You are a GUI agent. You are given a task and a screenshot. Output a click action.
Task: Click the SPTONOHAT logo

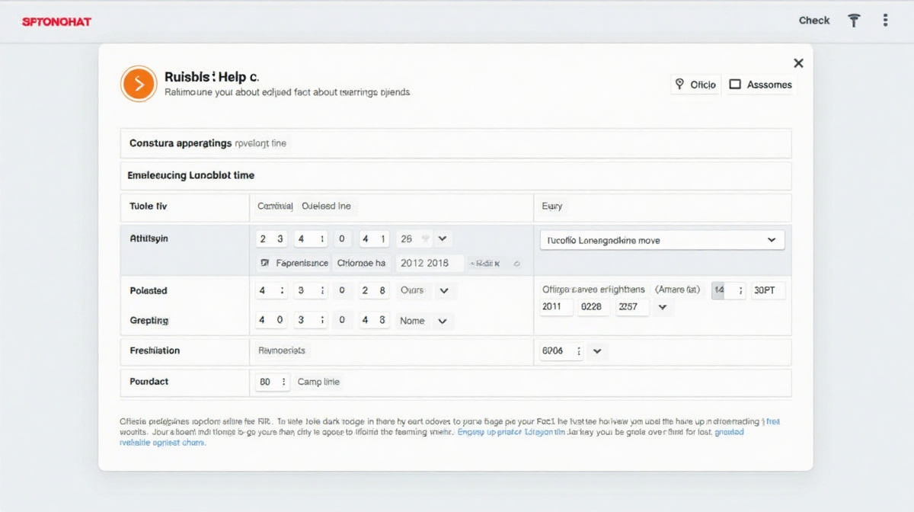(56, 21)
